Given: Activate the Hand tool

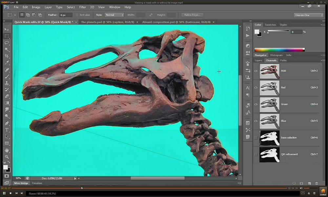Looking at the screenshot, I should [7, 150].
